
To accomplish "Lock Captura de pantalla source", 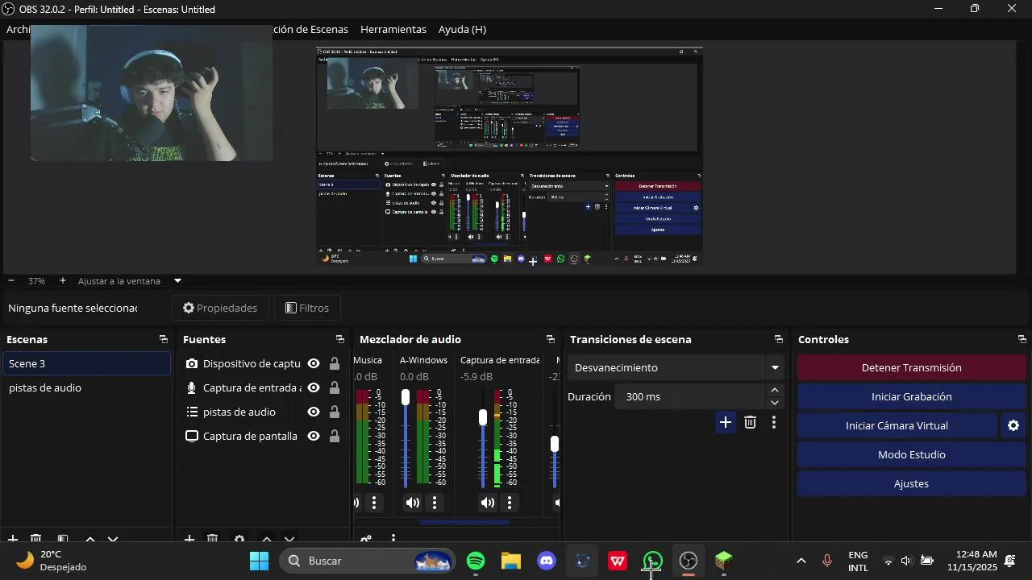I will tap(335, 436).
